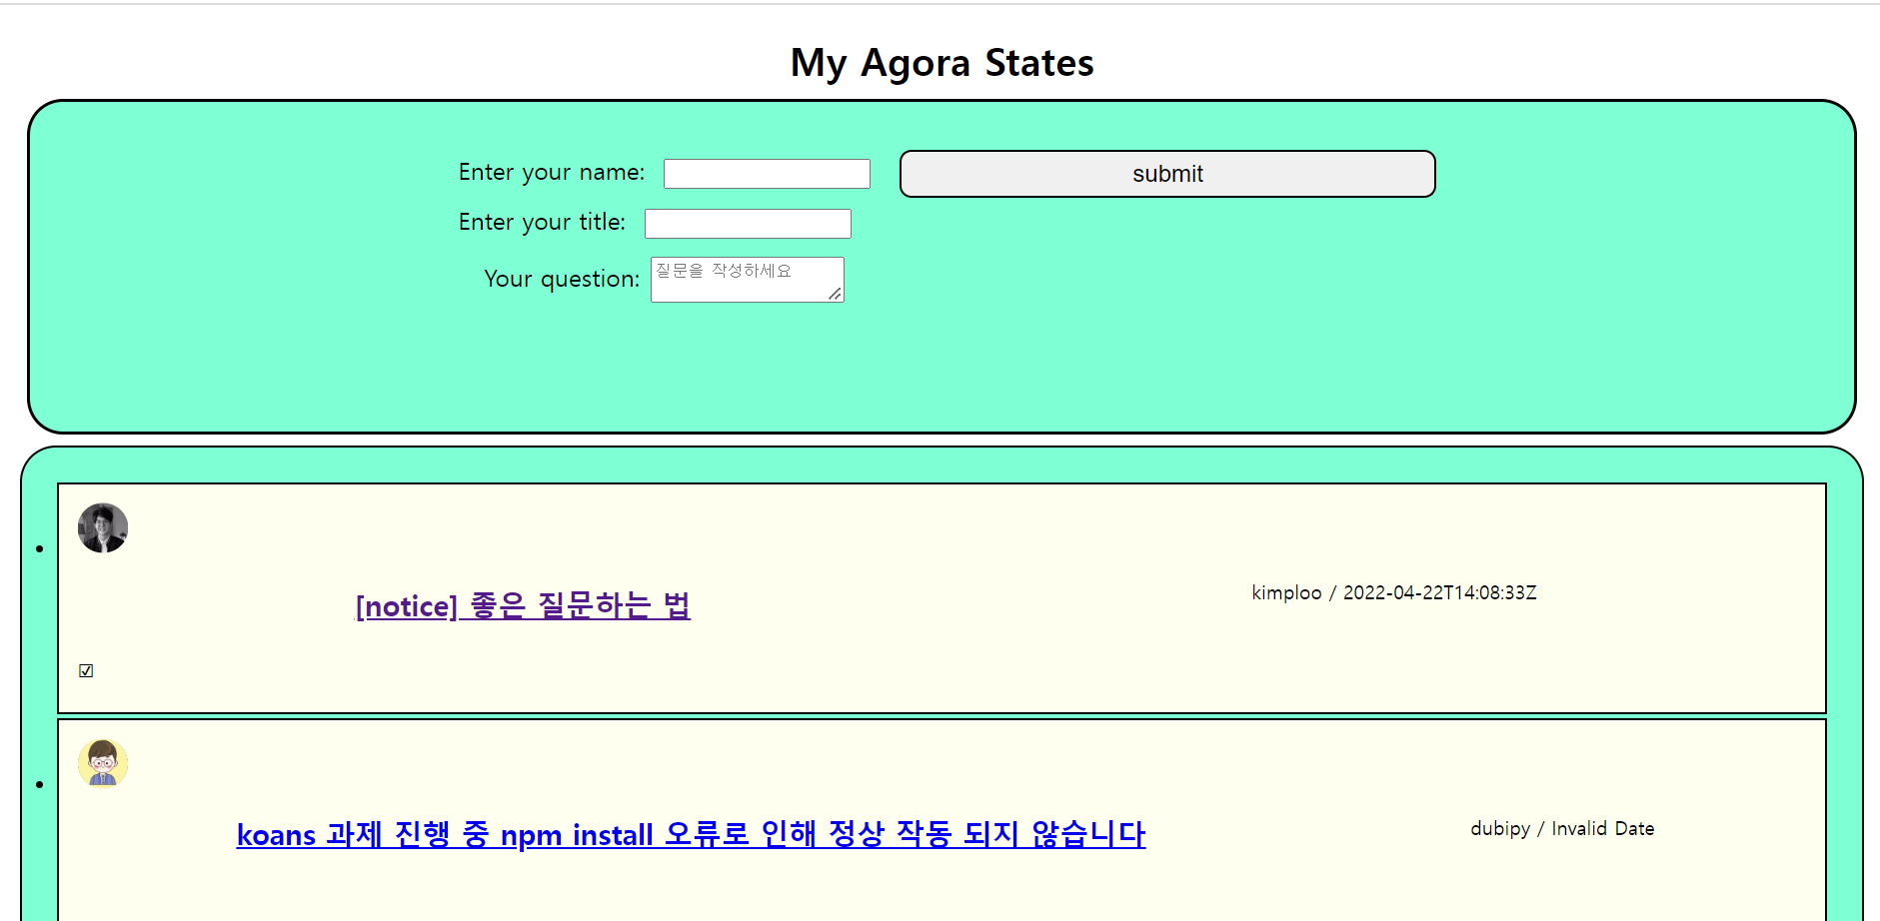
Task: Grab the textarea resize handle
Action: point(835,293)
